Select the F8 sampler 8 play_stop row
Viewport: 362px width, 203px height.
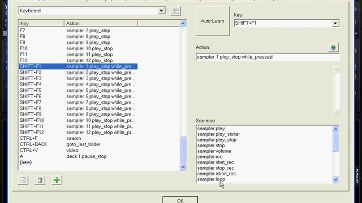tap(78, 37)
